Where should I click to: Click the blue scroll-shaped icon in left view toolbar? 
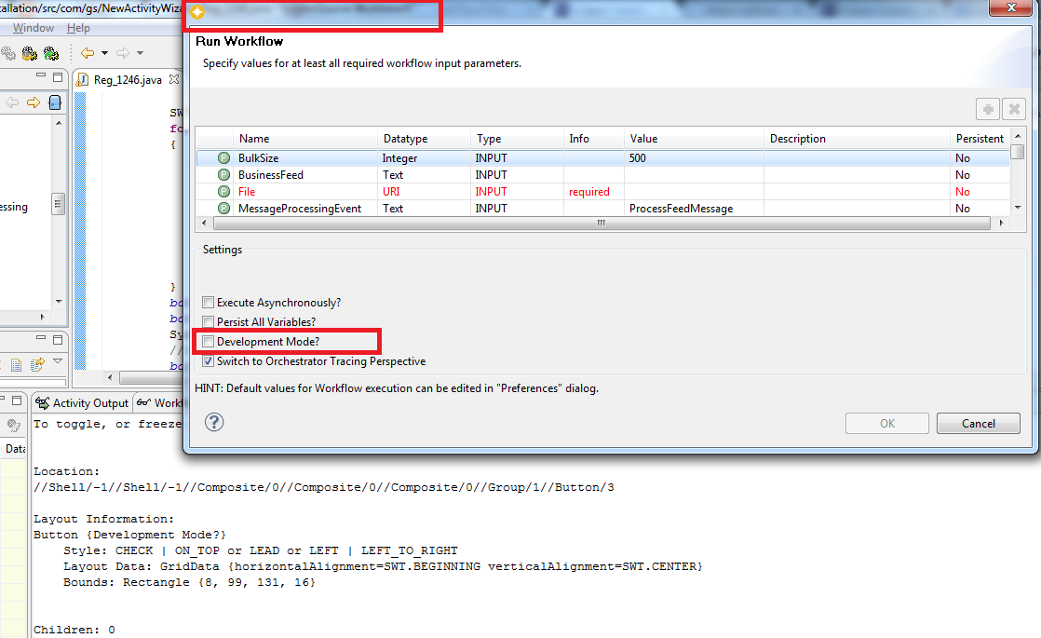[x=55, y=102]
